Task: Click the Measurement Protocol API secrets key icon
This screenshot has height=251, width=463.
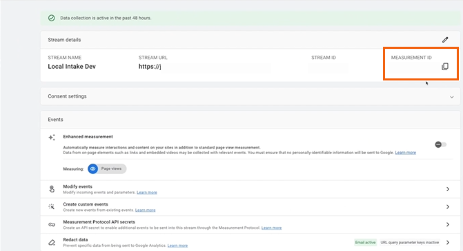Action: (x=52, y=224)
